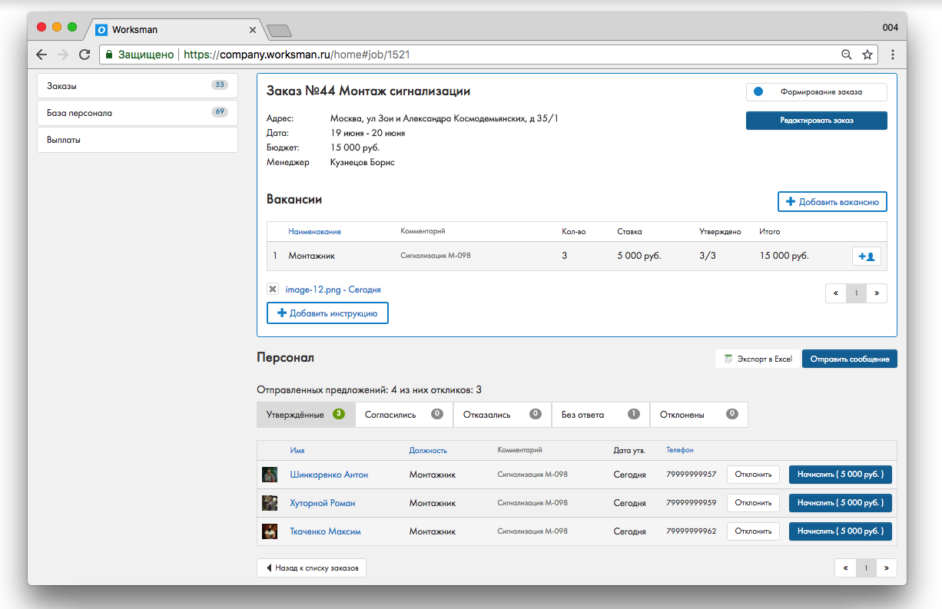The width and height of the screenshot is (942, 609).
Task: Export personnel list to Excel
Action: pos(757,359)
